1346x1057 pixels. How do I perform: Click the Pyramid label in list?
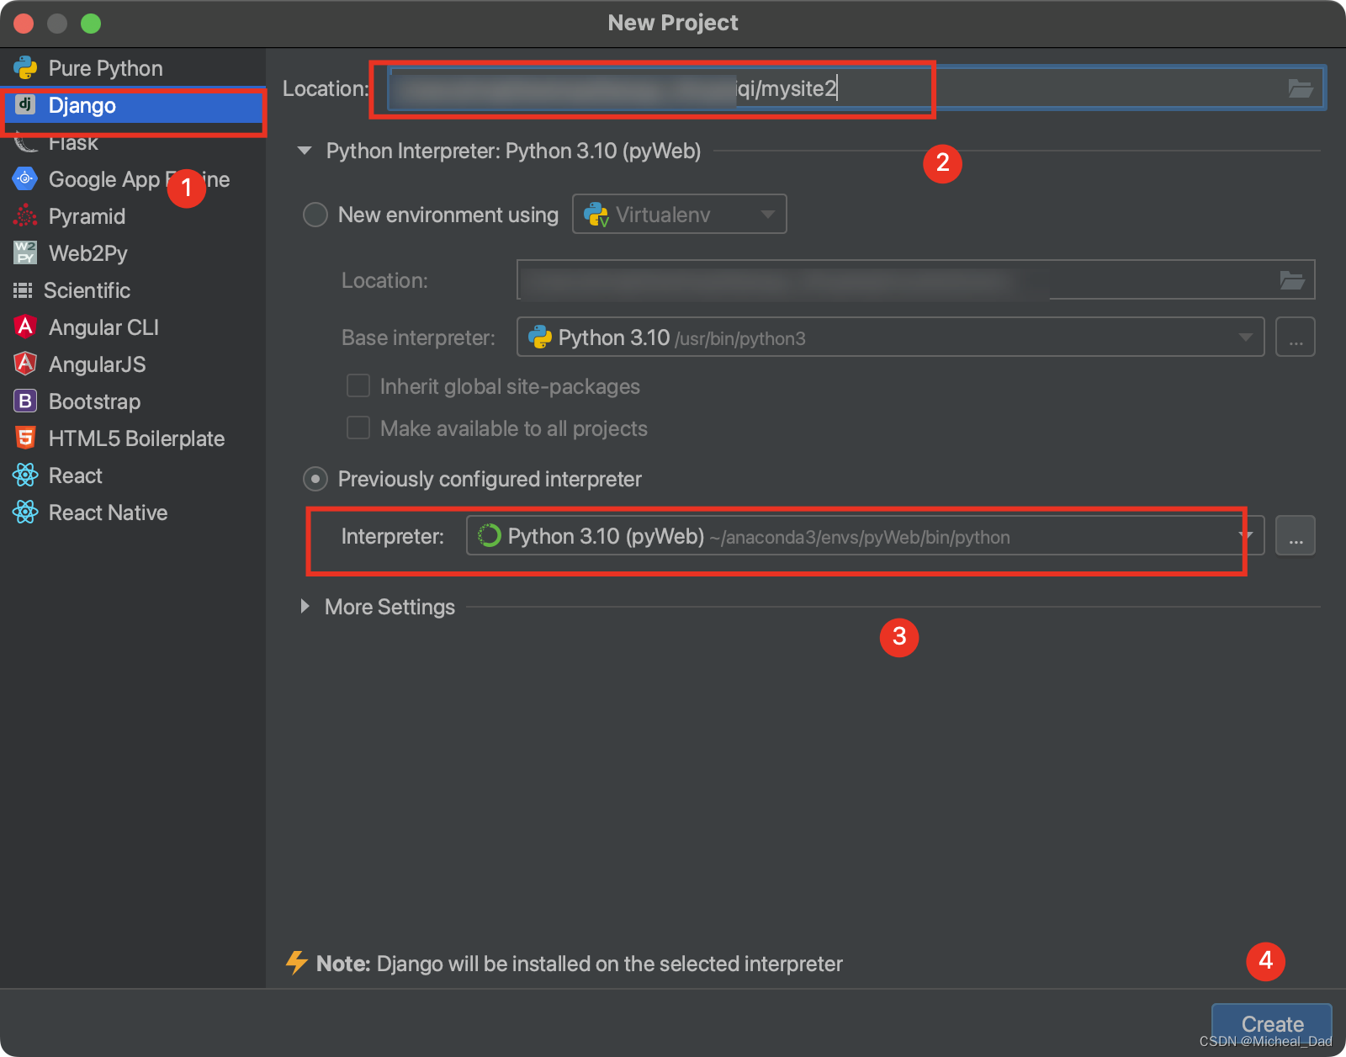pyautogui.click(x=87, y=216)
